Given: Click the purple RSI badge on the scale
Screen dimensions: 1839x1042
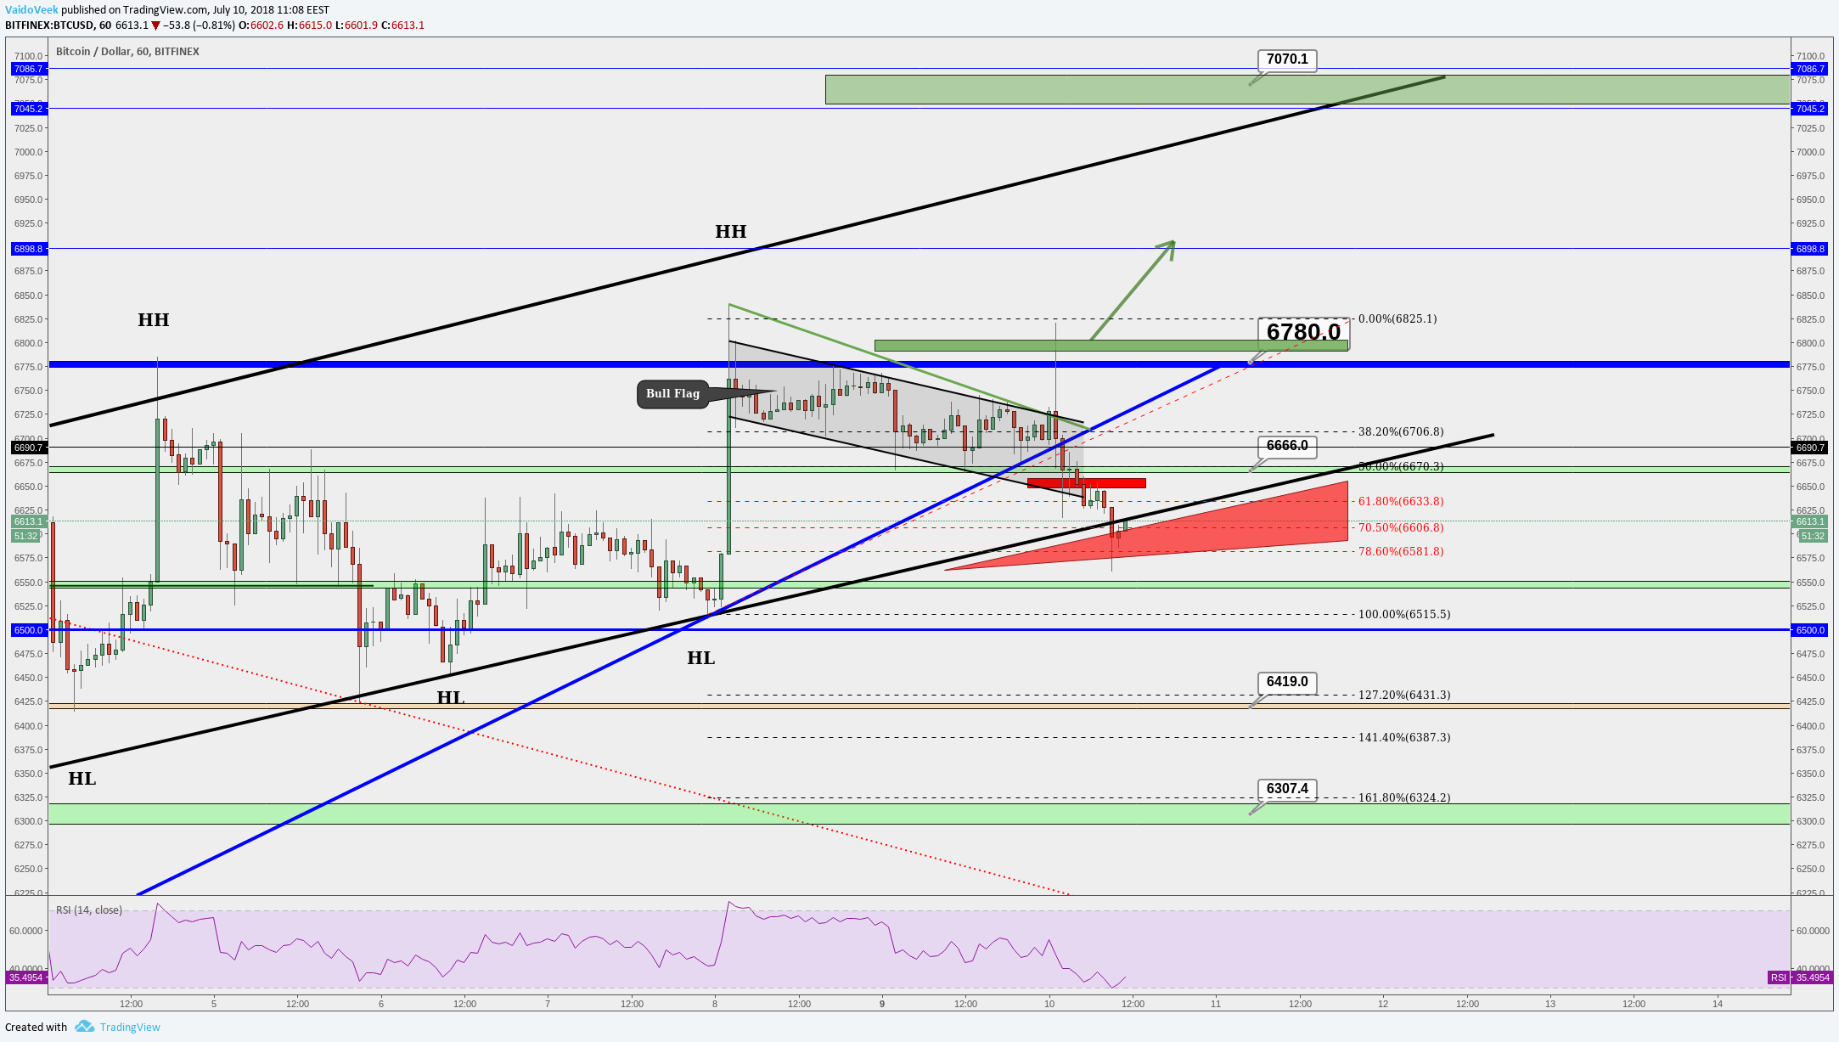Looking at the screenshot, I should pos(1778,977).
